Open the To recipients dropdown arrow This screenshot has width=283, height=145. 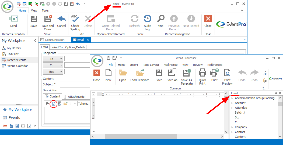coord(61,59)
